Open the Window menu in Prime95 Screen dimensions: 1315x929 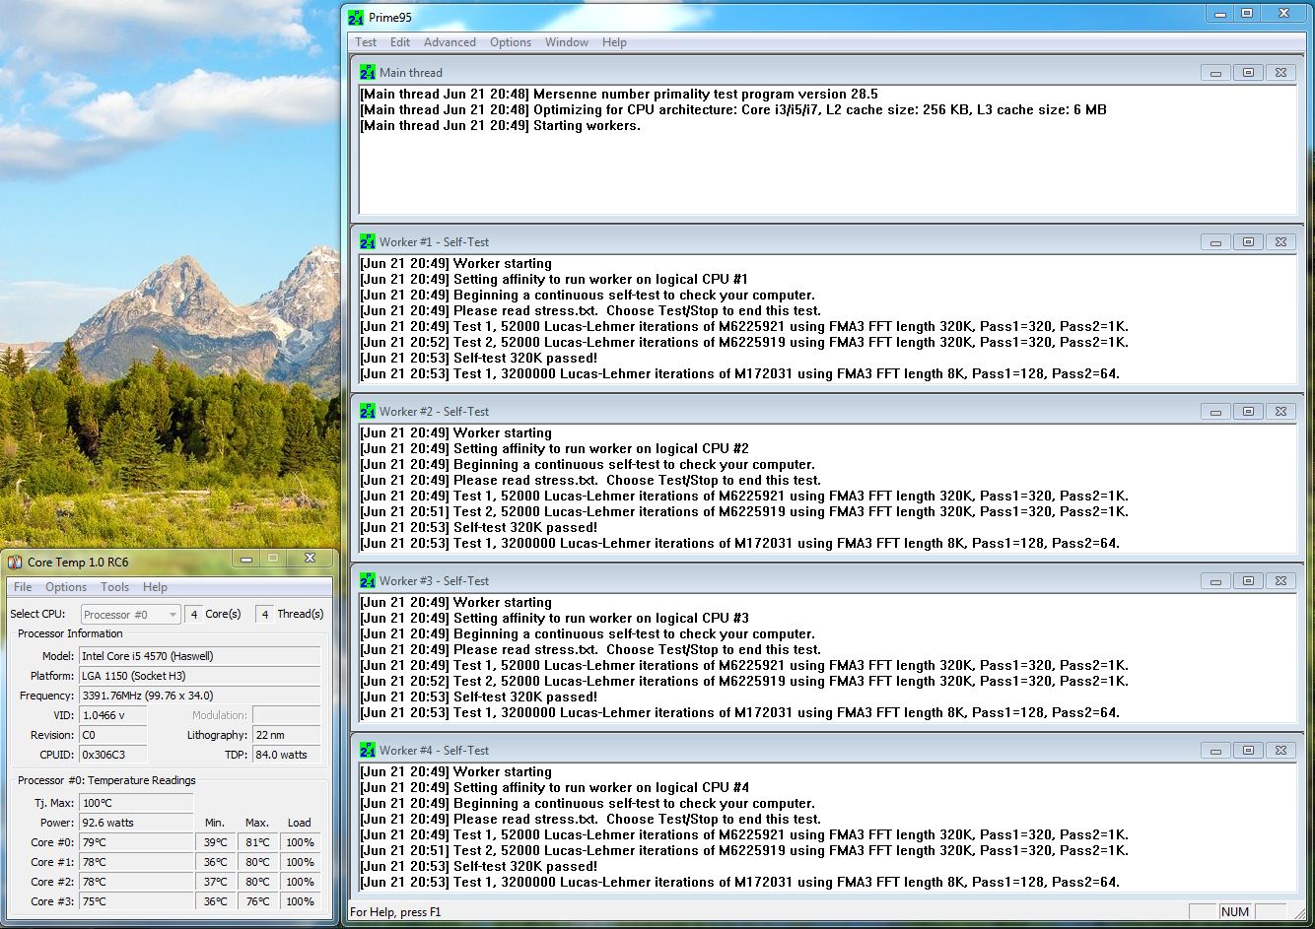[567, 42]
